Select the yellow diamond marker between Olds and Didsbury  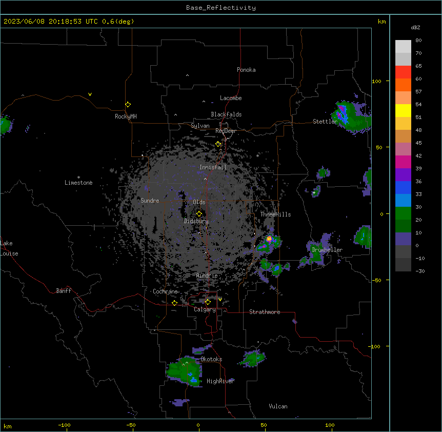[199, 214]
